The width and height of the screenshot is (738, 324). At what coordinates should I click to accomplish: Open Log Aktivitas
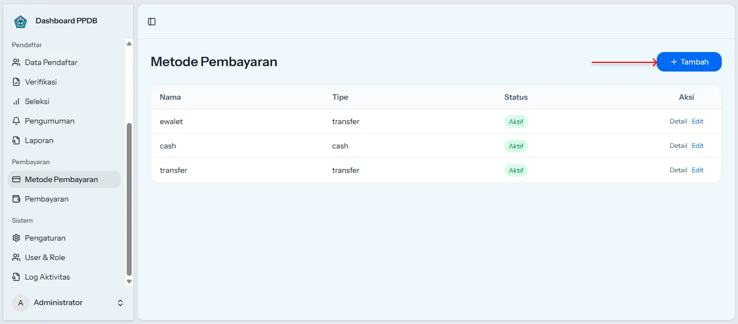(x=64, y=277)
